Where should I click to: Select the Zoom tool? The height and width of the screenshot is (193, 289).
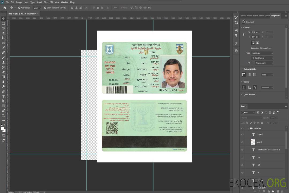tap(3, 116)
